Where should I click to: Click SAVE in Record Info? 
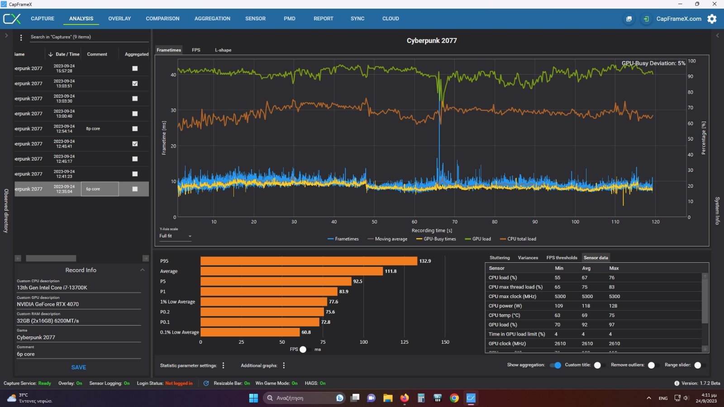[79, 368]
